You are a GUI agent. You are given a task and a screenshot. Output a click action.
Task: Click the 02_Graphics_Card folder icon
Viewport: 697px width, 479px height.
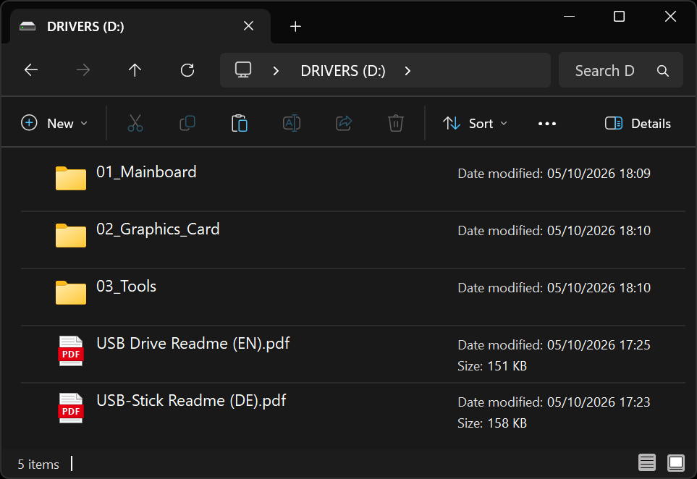click(71, 235)
